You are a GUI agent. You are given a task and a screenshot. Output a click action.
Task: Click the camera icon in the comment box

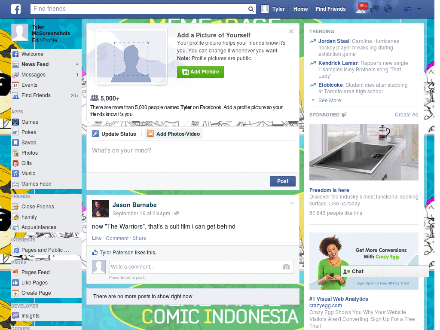[286, 267]
